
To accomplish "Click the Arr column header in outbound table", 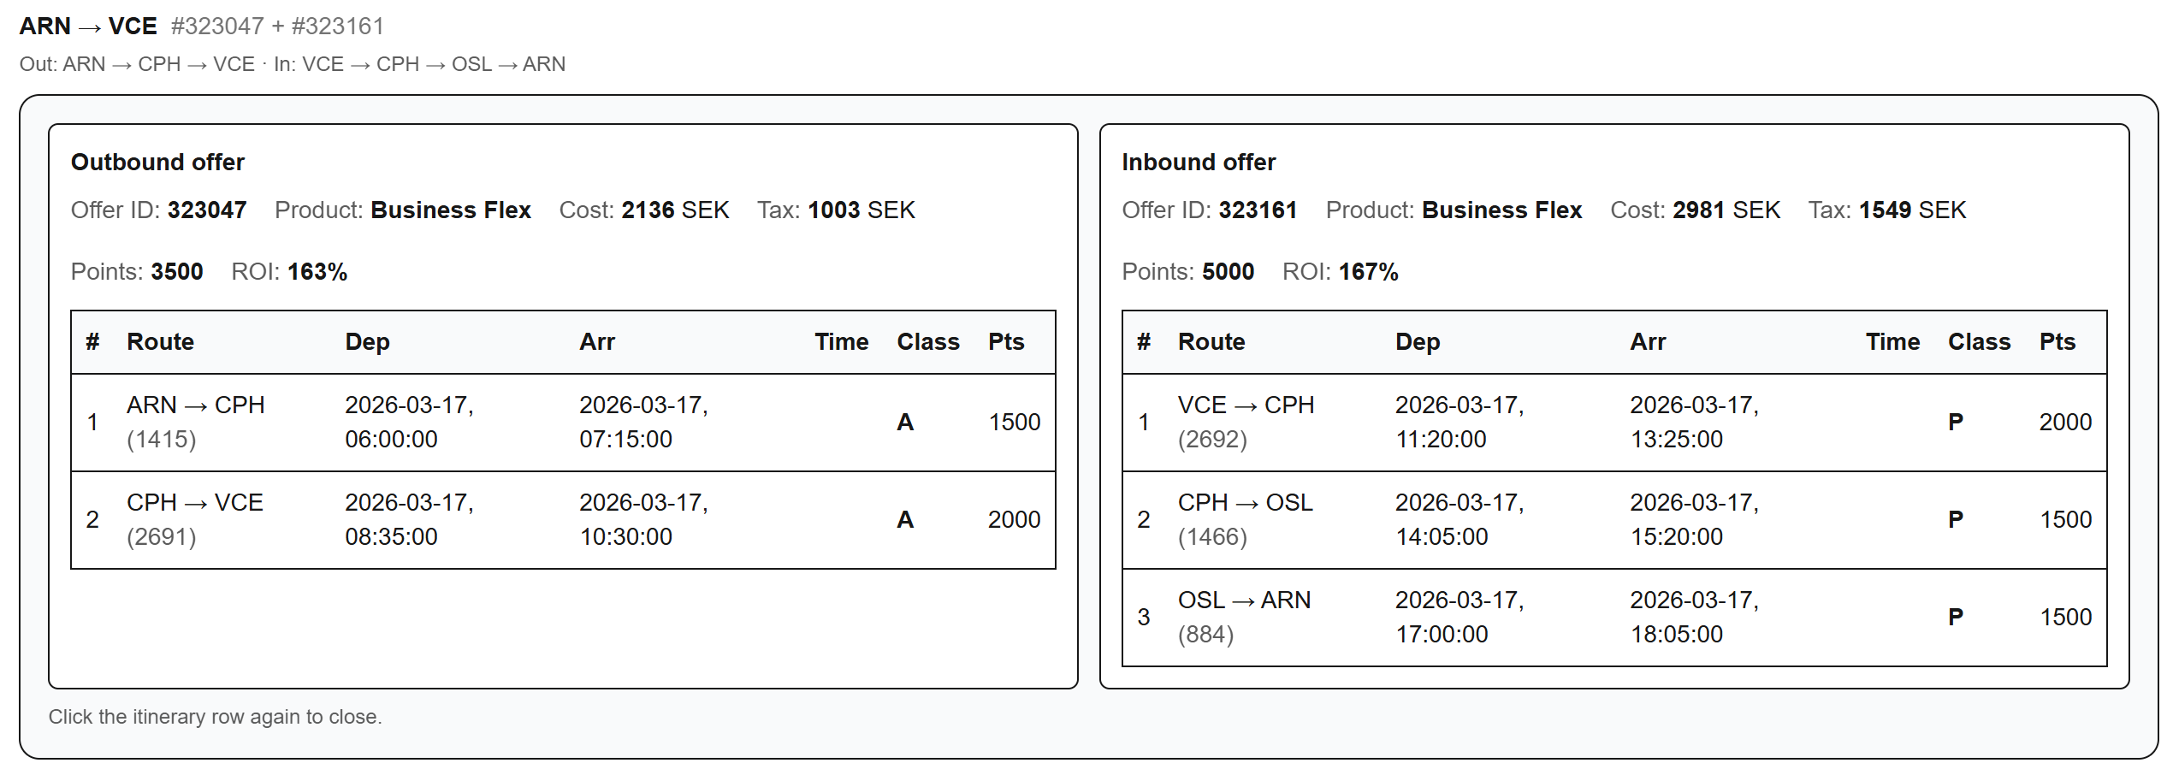I will click(x=597, y=342).
